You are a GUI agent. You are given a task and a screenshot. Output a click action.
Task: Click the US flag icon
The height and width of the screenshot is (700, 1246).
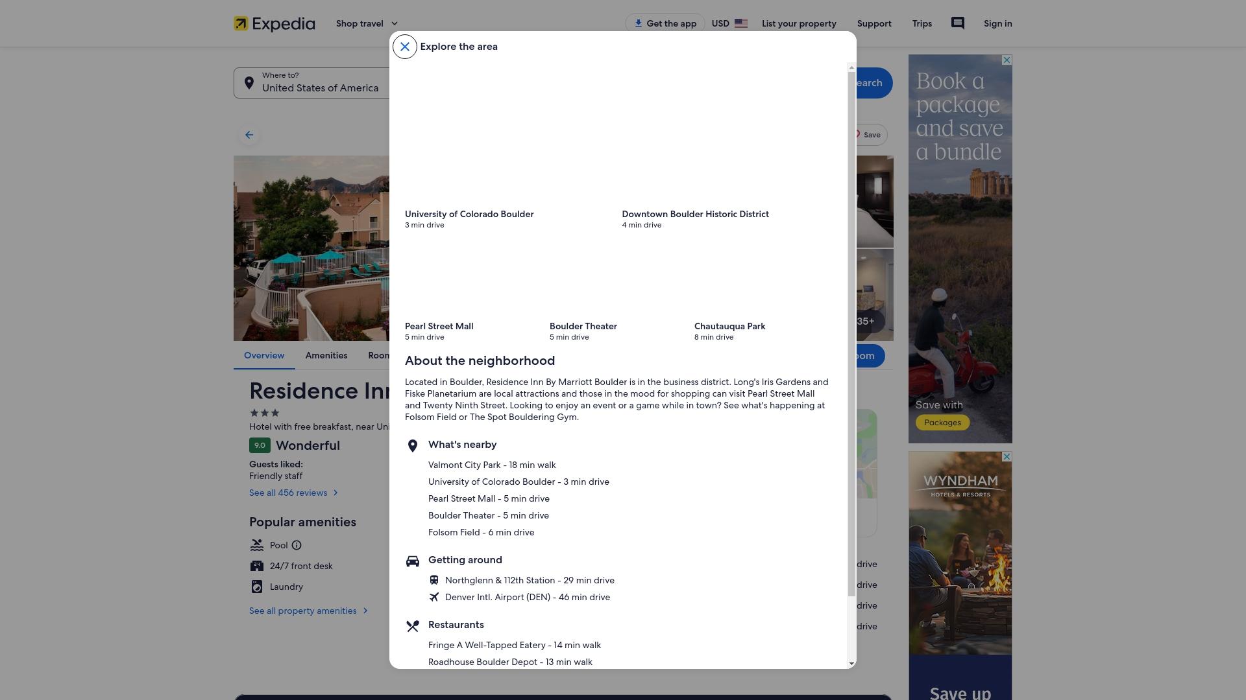tap(741, 23)
